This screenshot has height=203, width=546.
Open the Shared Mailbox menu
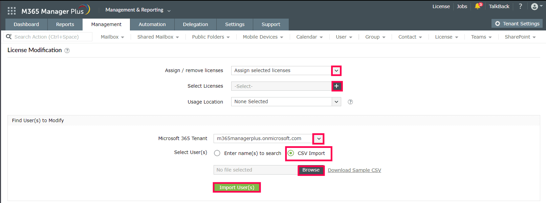[x=158, y=37]
